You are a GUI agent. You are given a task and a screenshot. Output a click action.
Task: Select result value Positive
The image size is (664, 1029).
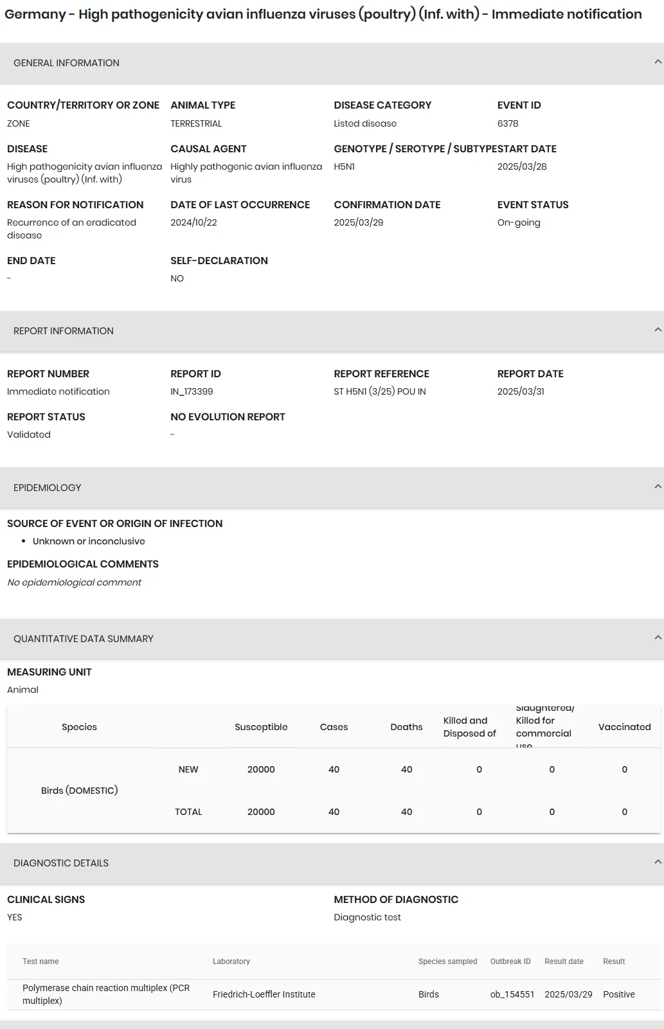click(619, 994)
